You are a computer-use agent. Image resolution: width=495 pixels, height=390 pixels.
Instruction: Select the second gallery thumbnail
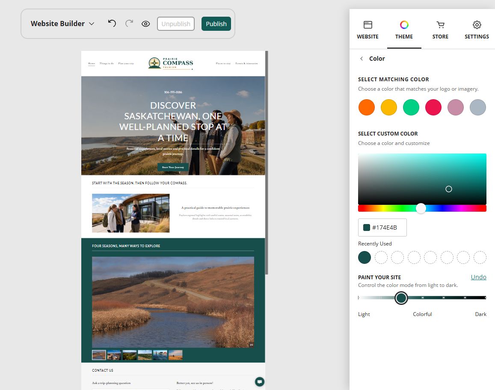tap(114, 355)
